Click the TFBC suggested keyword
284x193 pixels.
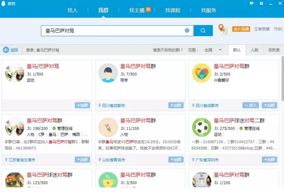278,29
